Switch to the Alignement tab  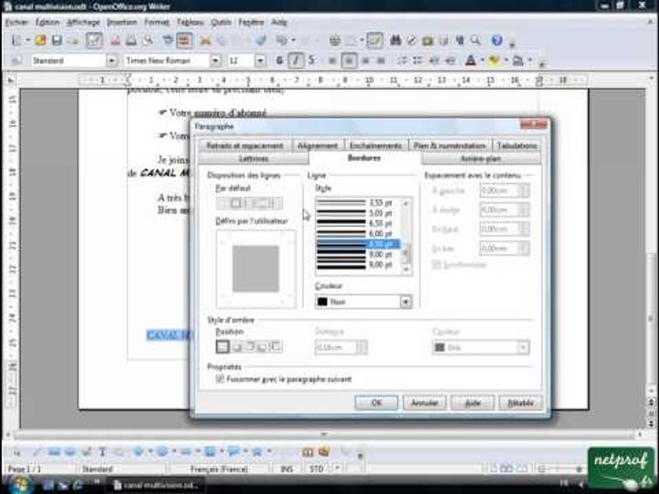tap(317, 145)
